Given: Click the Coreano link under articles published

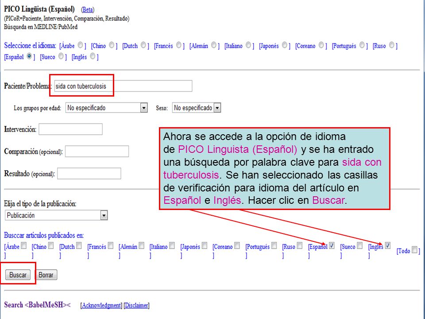Looking at the screenshot, I should [224, 247].
